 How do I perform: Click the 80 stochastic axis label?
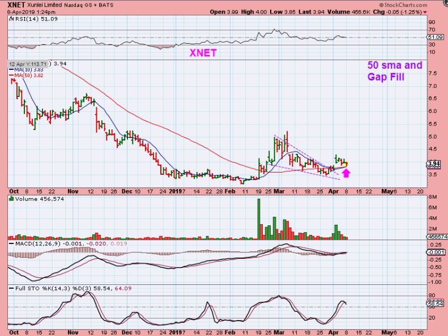click(x=432, y=295)
